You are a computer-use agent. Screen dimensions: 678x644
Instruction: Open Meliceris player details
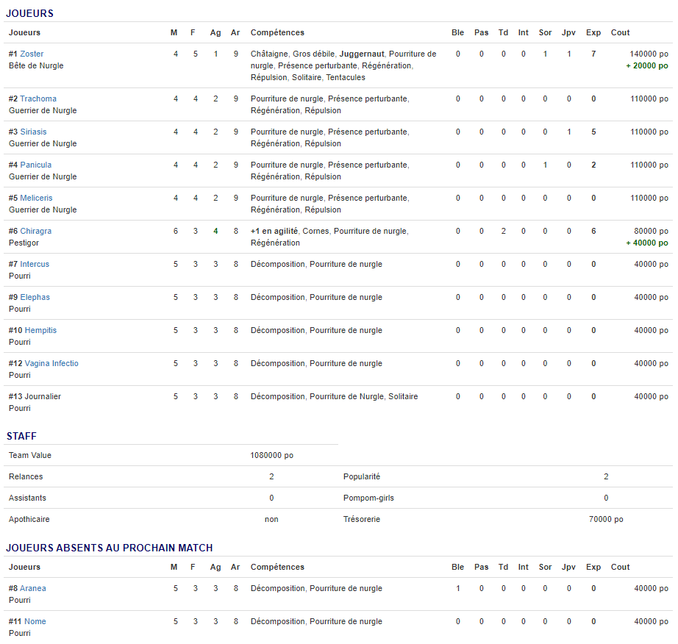[36, 198]
